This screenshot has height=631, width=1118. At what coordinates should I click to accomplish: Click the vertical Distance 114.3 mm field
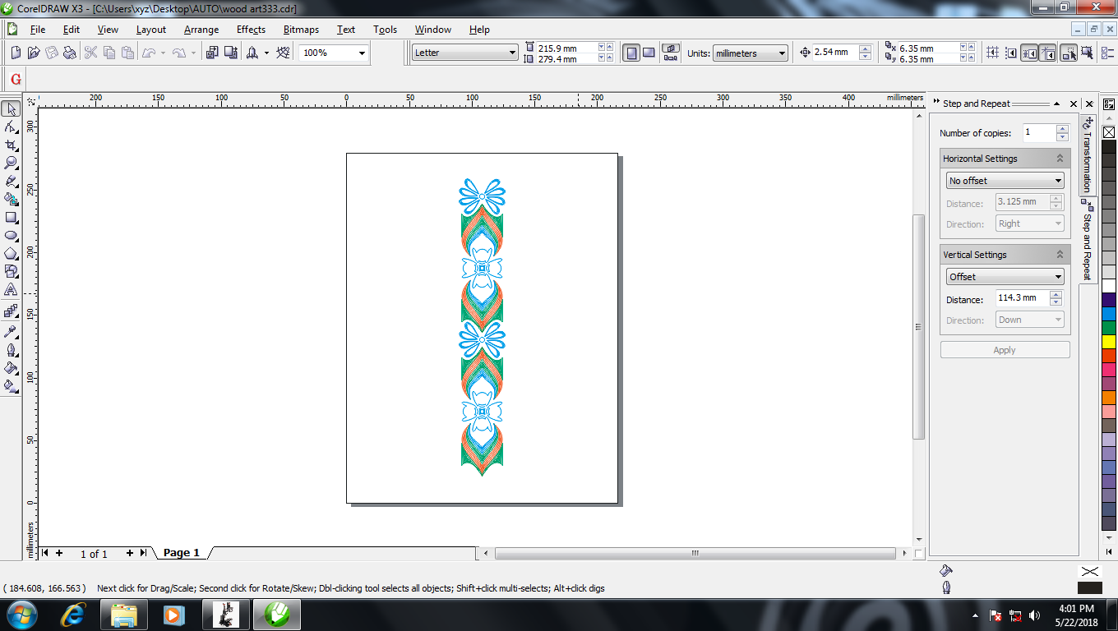click(1022, 298)
